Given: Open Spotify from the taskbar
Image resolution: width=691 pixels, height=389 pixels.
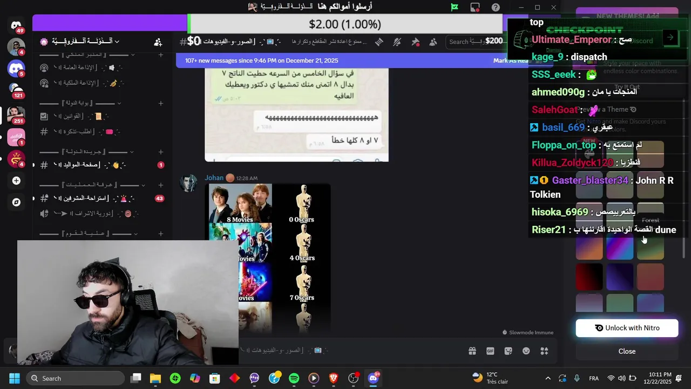Looking at the screenshot, I should [294, 378].
